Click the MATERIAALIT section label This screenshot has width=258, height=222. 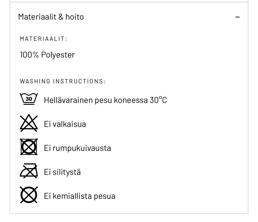(43, 38)
